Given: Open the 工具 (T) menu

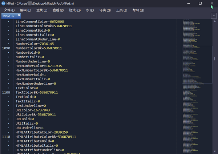Looking at the screenshot, I should (121, 10).
